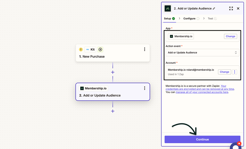Click the Membership.io logo in panel header
Viewport: 246px width, 149px height.
click(x=167, y=8)
